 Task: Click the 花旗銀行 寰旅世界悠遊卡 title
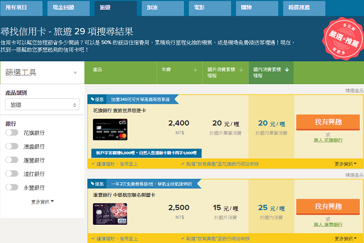[120, 111]
